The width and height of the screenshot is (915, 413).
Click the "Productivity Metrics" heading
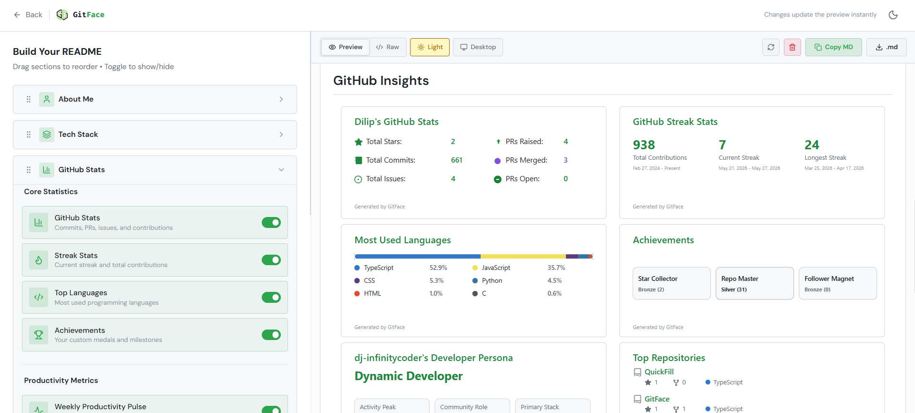(61, 381)
